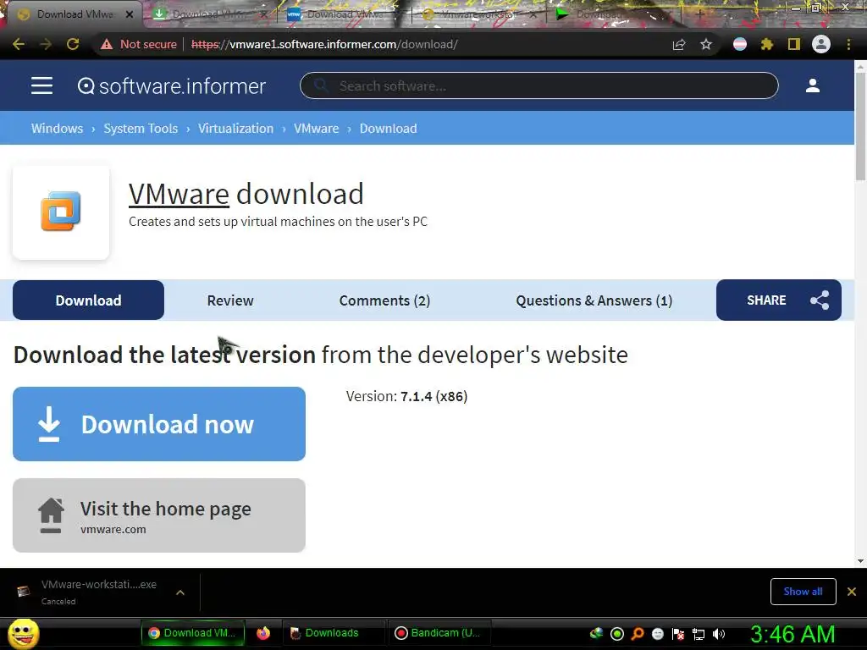Click the SHARE button
The image size is (867, 650).
pyautogui.click(x=779, y=300)
